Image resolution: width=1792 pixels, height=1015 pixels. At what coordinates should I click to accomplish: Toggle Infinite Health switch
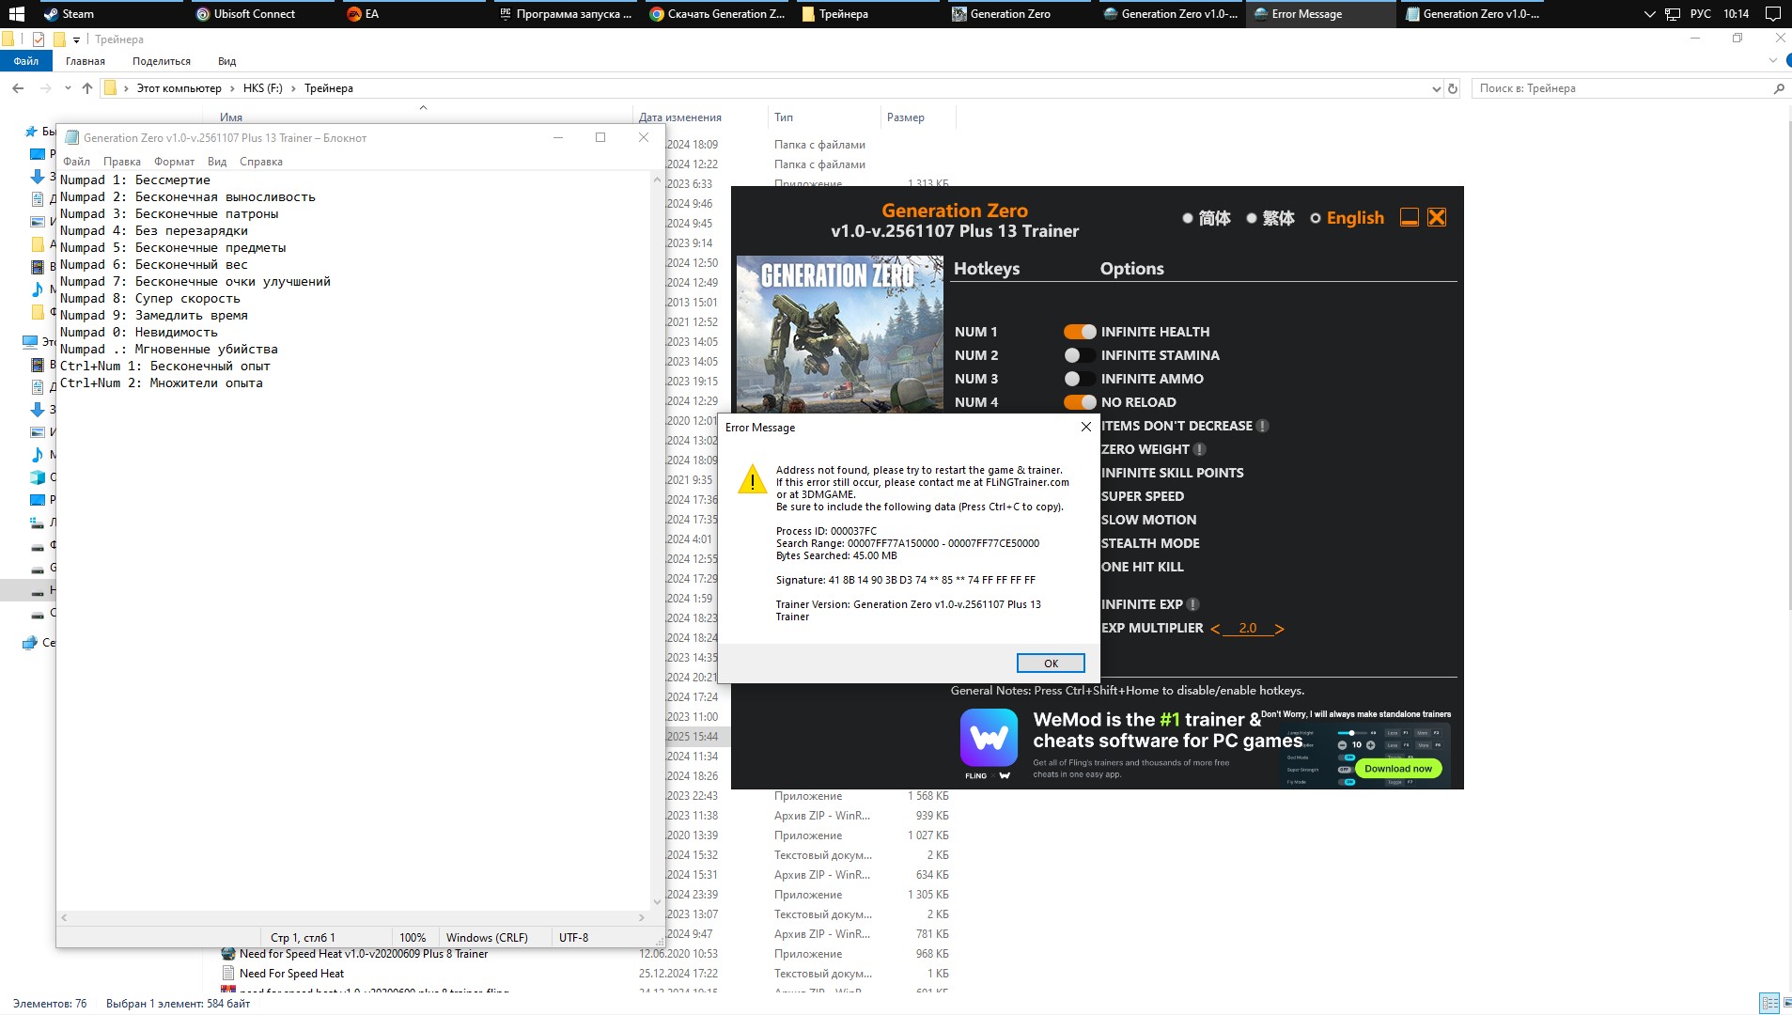[x=1079, y=332]
